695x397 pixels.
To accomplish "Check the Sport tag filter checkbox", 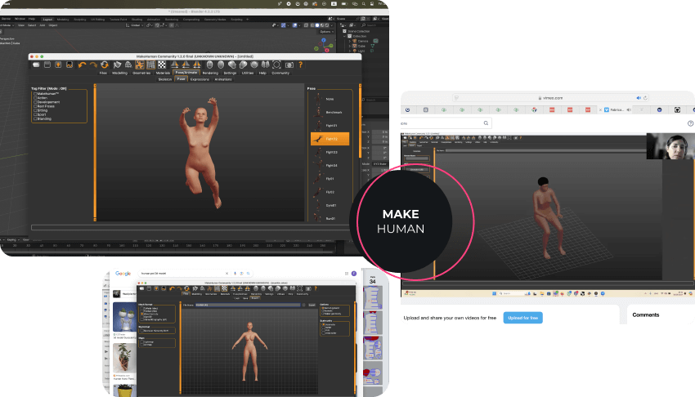I will 35,114.
